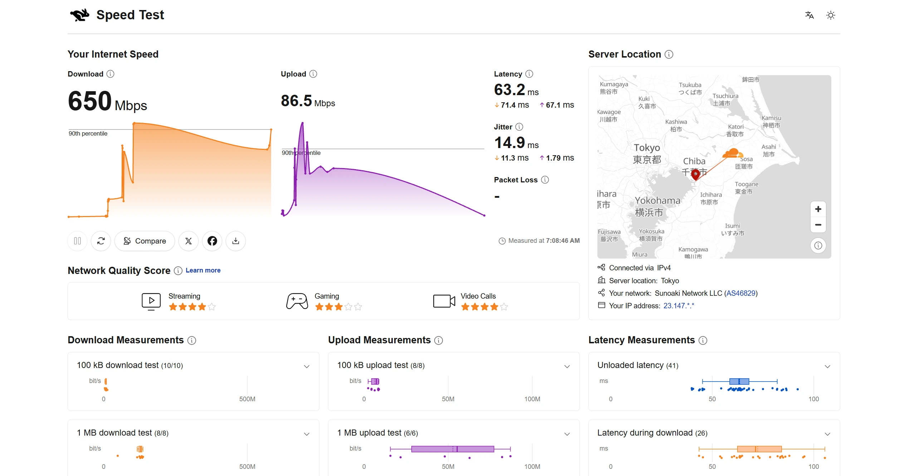900x476 pixels.
Task: Open Latency Measurements info icon
Action: pyautogui.click(x=703, y=340)
